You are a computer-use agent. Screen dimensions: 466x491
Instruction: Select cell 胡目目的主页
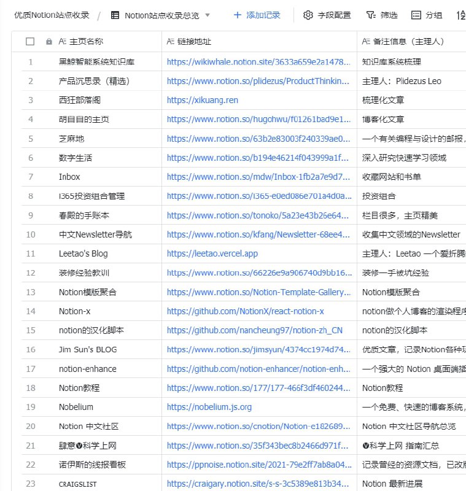(x=84, y=119)
